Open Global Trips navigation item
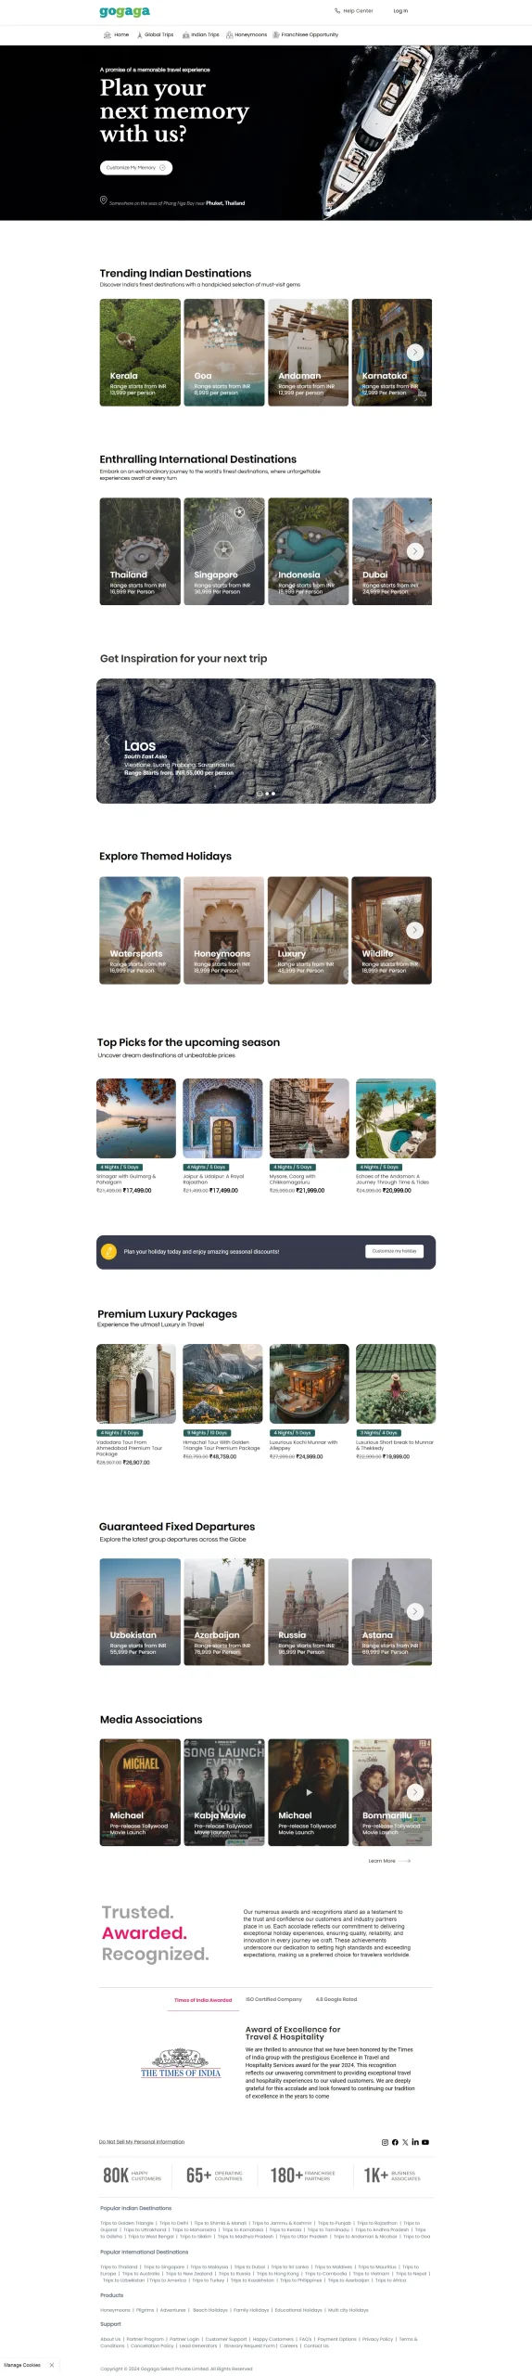Image resolution: width=532 pixels, height=2376 pixels. 155,34
